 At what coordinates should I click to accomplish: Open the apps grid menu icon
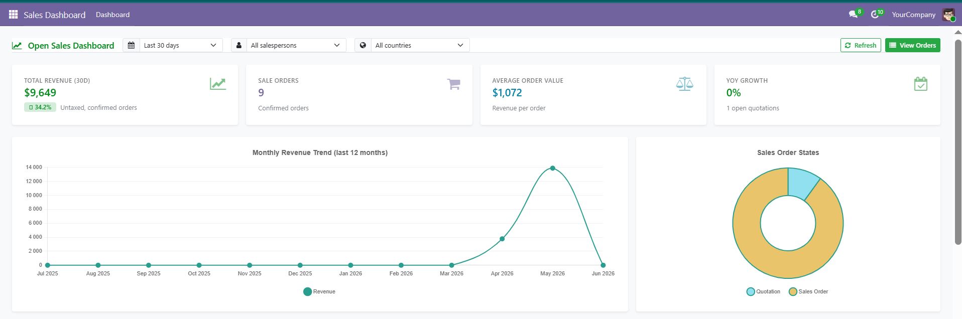(x=14, y=15)
